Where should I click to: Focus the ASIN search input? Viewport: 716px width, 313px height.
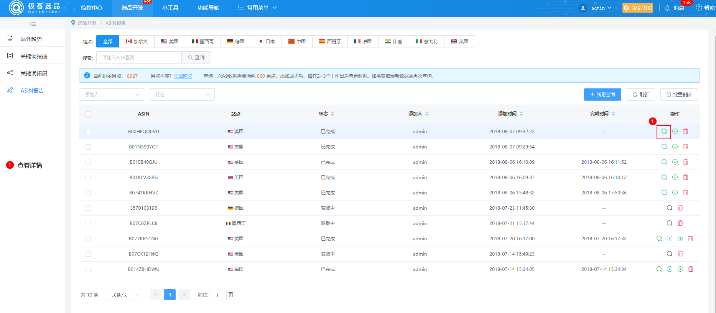point(139,57)
